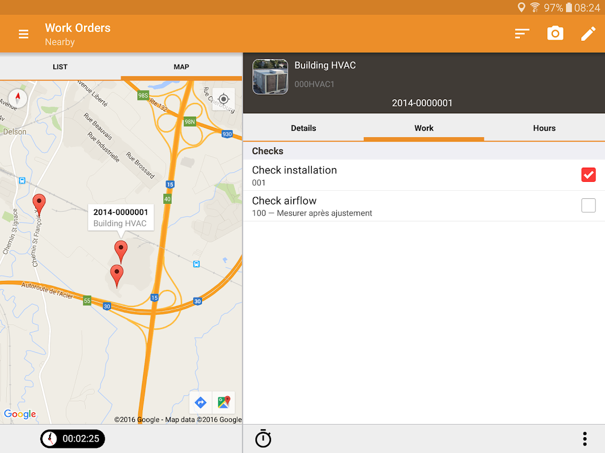Select the MAP tab
Screen dimensions: 605x453
point(181,67)
